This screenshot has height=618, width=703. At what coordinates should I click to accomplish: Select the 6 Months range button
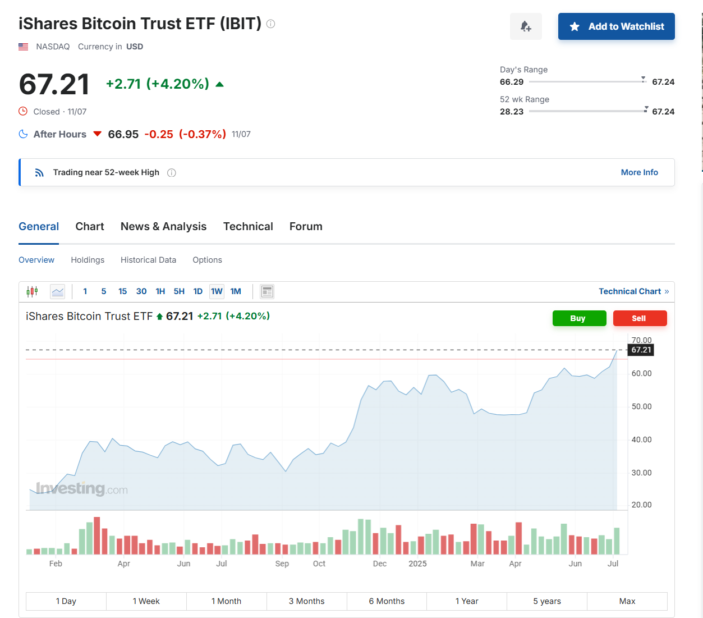click(x=387, y=601)
